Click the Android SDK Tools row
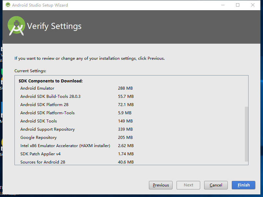263x197 pixels. pos(38,121)
